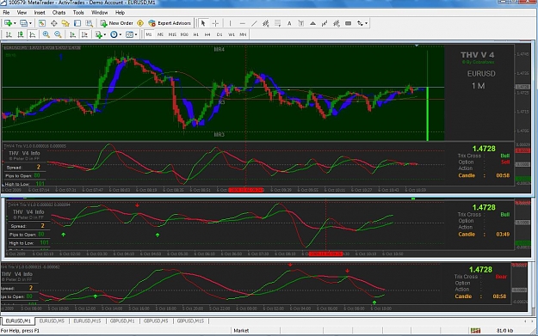Select the Fibonacci retracement lines tool
Screen dimensions: 538x336
[277, 23]
